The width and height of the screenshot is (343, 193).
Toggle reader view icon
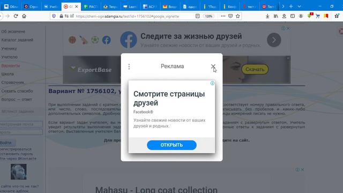(198, 16)
